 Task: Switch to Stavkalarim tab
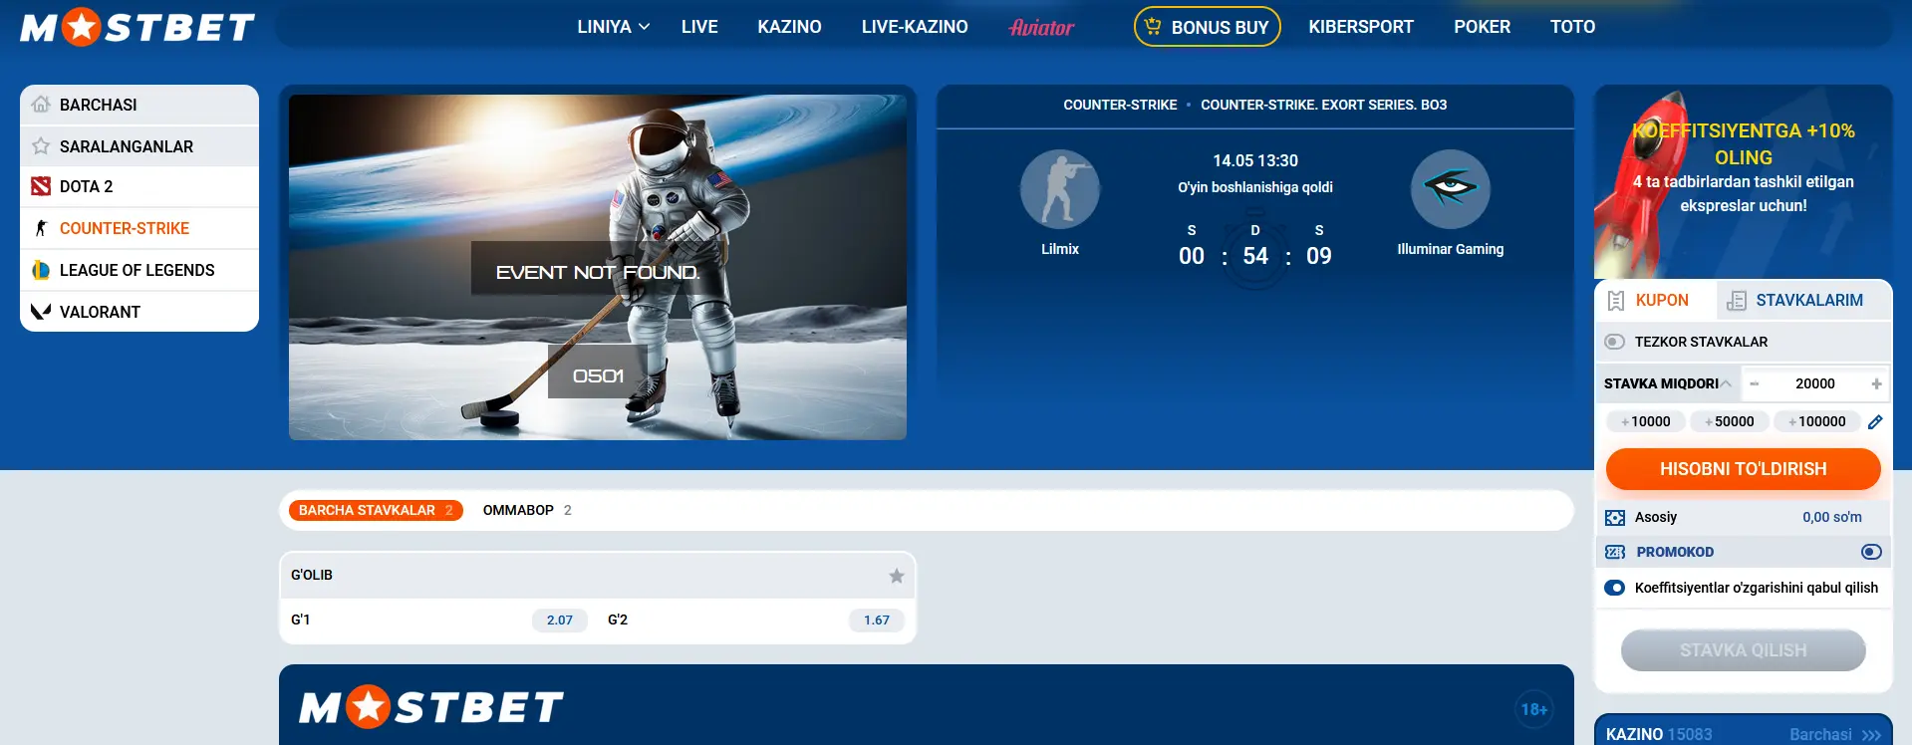tap(1803, 300)
